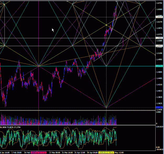The width and height of the screenshot is (164, 154).
Task: Click the 1.4210 price axis value
Action: point(159,85)
